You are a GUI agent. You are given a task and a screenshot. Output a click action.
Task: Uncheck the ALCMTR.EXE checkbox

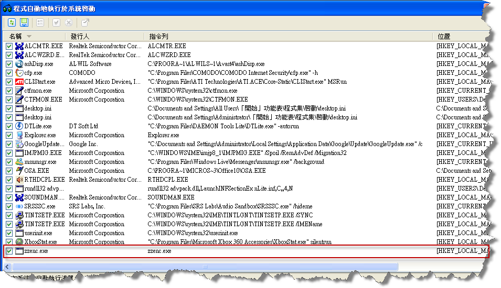(9, 46)
